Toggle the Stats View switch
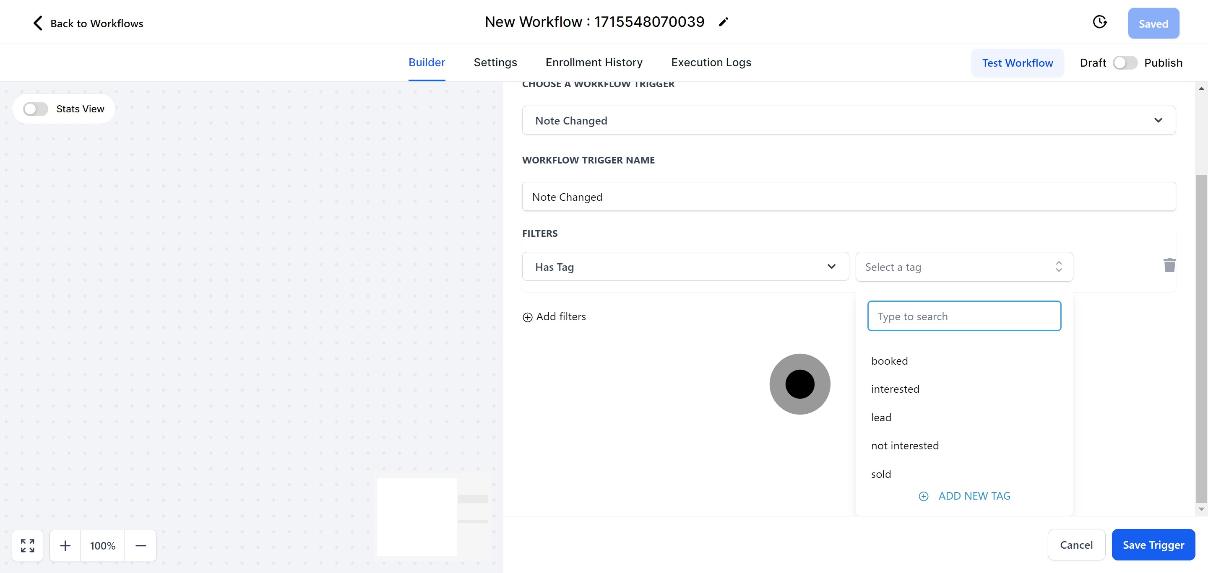The image size is (1208, 573). pyautogui.click(x=36, y=109)
